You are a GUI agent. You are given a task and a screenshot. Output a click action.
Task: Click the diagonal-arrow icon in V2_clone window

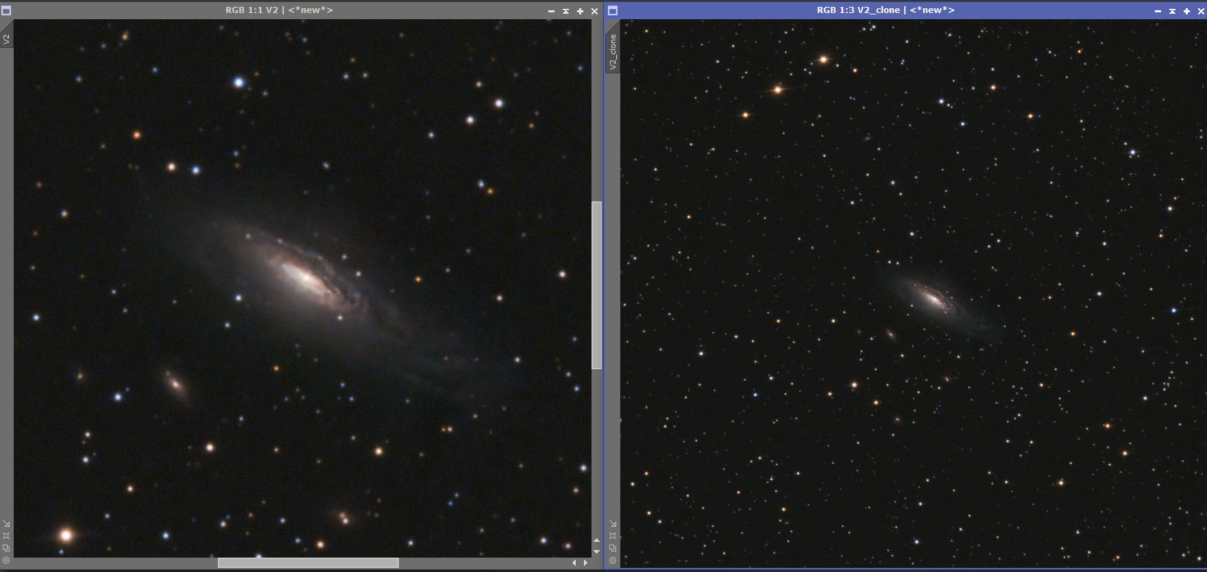613,523
